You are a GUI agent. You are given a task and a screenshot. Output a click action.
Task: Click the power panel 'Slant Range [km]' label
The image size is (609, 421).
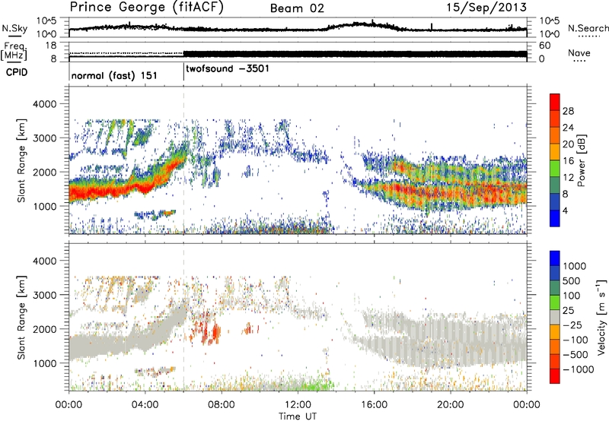[x=21, y=160]
